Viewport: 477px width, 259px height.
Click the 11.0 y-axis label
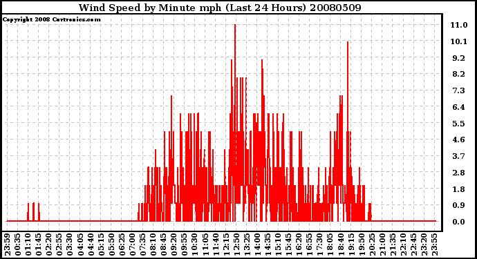point(459,25)
